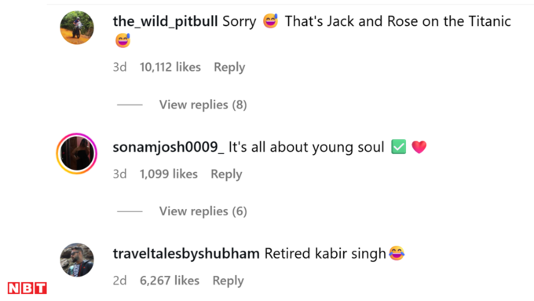View the 1,099 likes list
The width and height of the screenshot is (534, 301).
point(169,174)
